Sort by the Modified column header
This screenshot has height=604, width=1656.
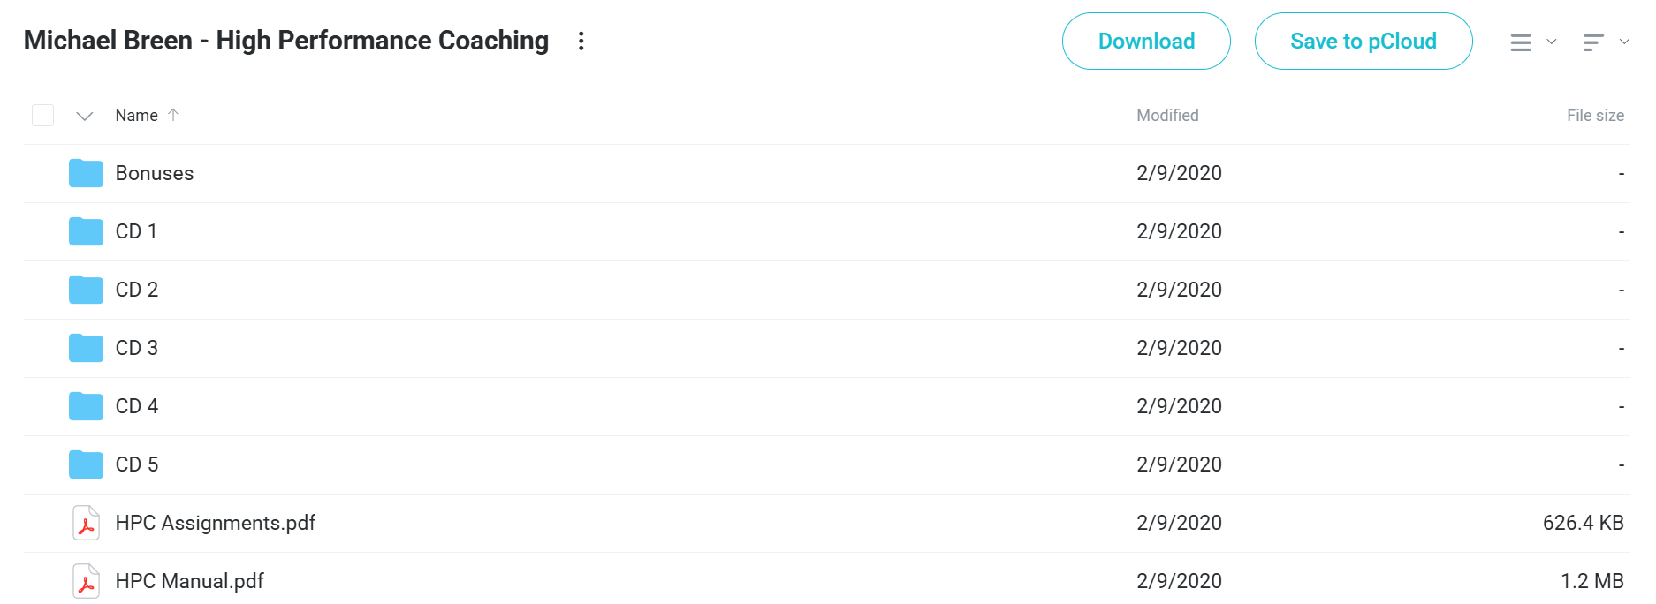point(1167,116)
